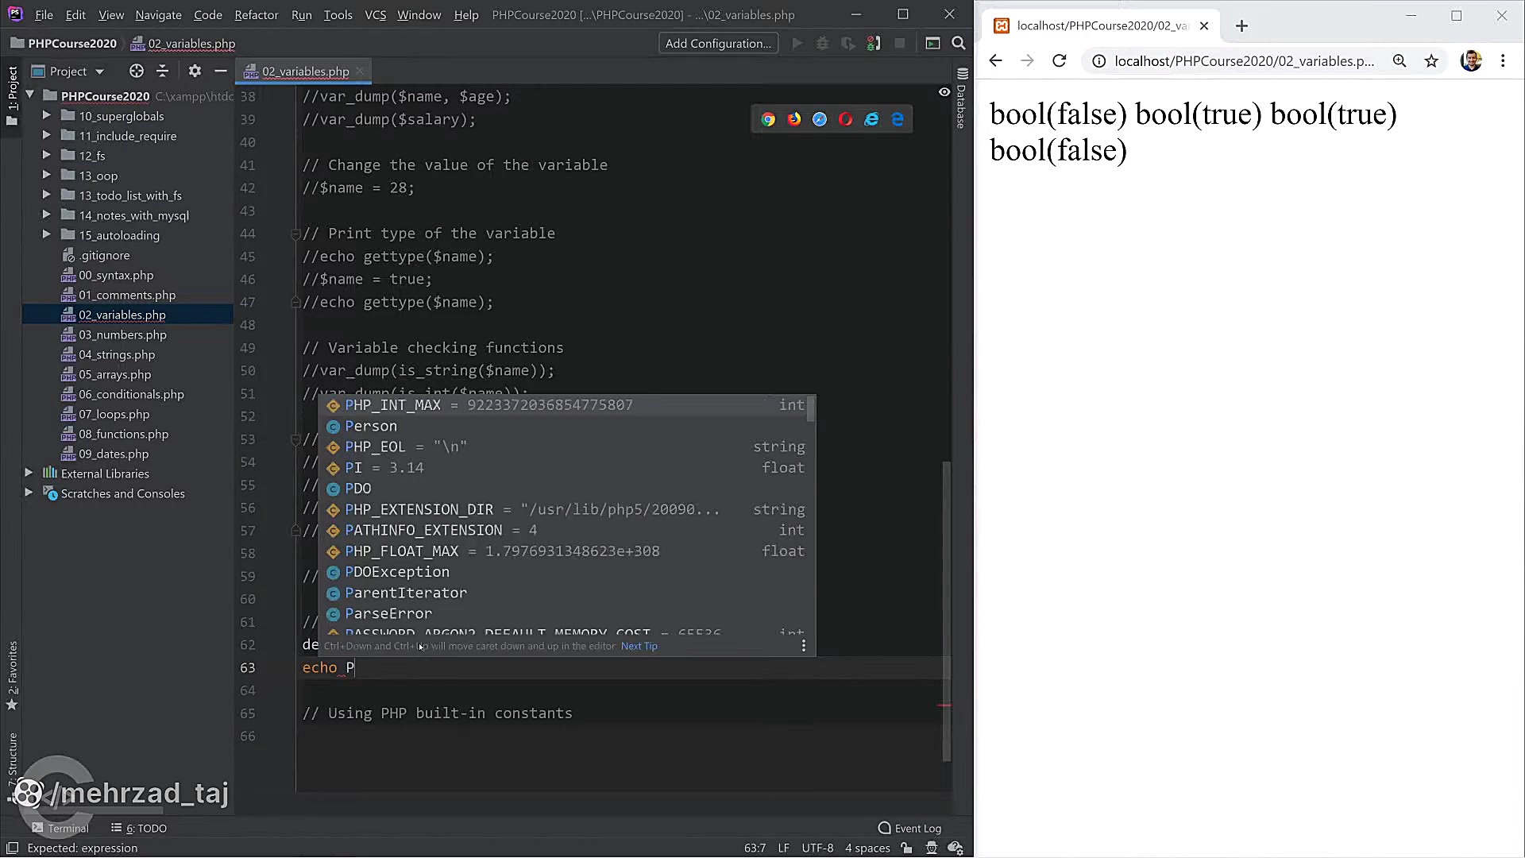The width and height of the screenshot is (1525, 858).
Task: Bookmark this page with star icon
Action: tap(1431, 60)
